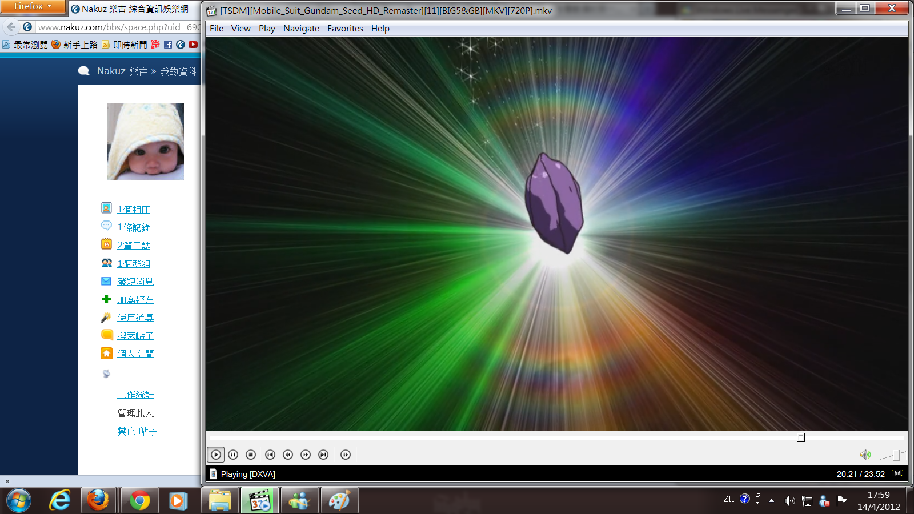Click the Play button in the player

216,455
